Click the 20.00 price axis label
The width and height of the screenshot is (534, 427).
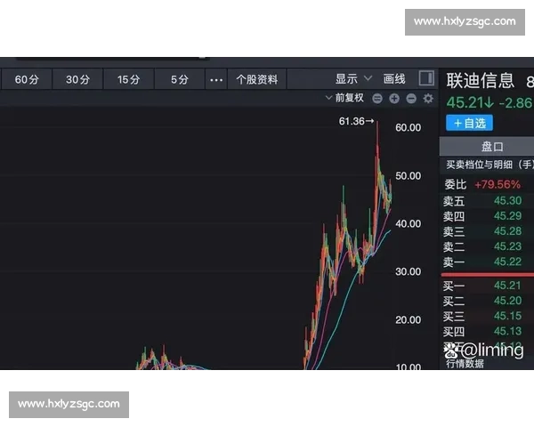pyautogui.click(x=408, y=319)
